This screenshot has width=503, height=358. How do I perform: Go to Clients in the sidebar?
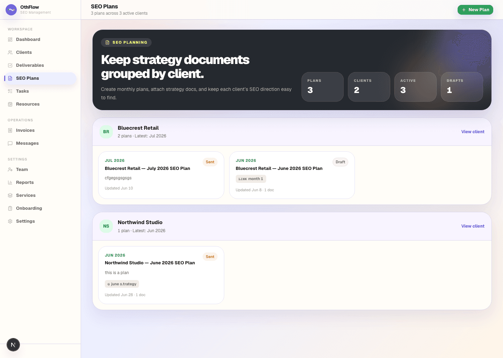40,52
